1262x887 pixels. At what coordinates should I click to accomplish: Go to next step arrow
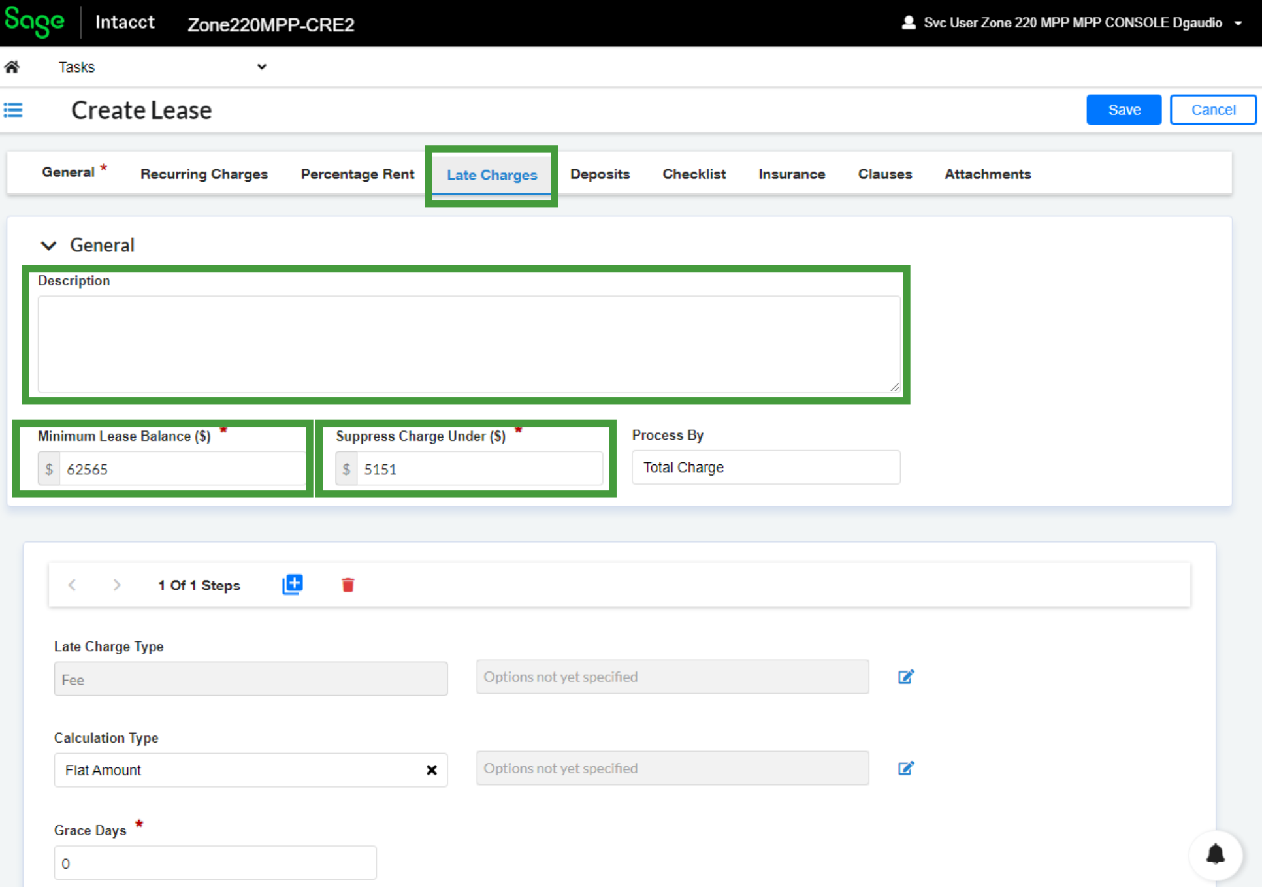point(117,585)
